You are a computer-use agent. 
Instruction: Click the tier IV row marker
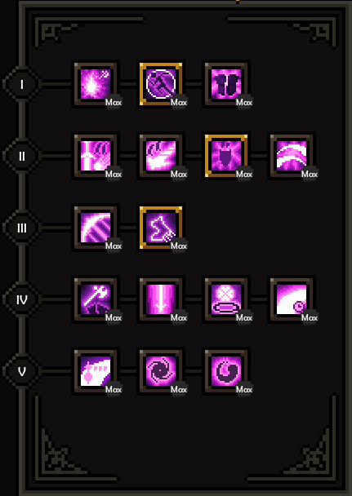pyautogui.click(x=22, y=299)
